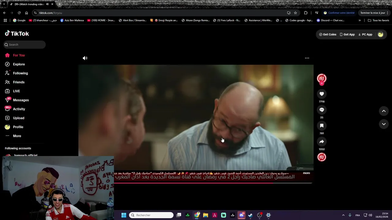The width and height of the screenshot is (392, 220).
Task: Go to previous video with up chevron
Action: [384, 111]
